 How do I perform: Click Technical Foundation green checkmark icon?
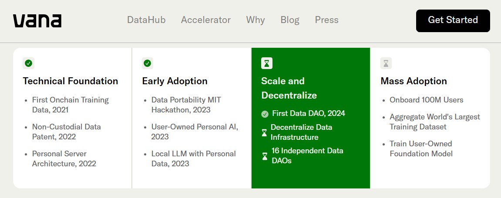point(28,63)
